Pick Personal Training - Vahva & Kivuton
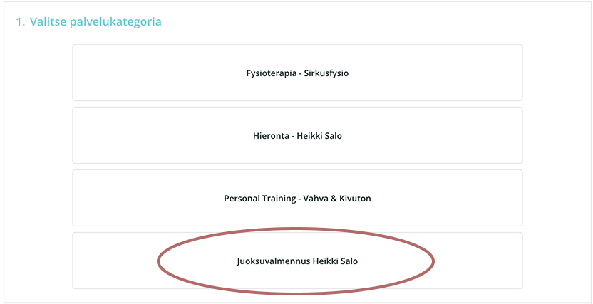593x304 pixels. coord(297,198)
